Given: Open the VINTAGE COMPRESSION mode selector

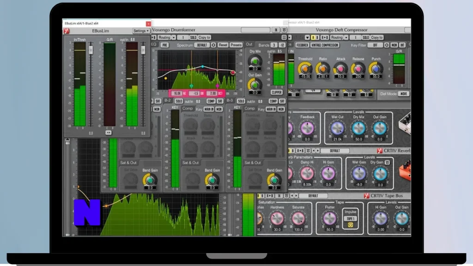Looking at the screenshot, I should pos(325,45).
